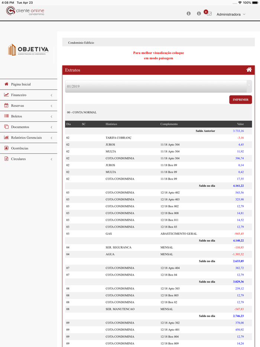
Task: Click the Wi-Fi icon in status bar
Action: 240,3
